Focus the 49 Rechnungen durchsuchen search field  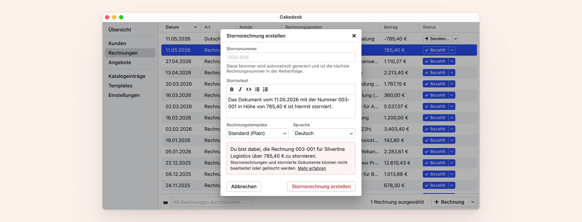(x=211, y=202)
